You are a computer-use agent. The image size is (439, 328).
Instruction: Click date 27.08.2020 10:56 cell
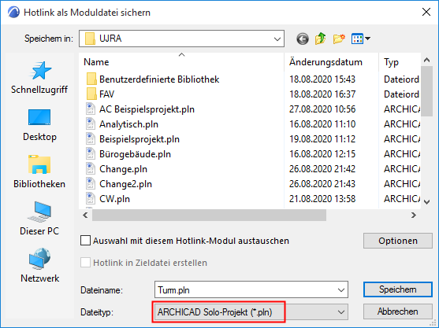[x=322, y=109]
